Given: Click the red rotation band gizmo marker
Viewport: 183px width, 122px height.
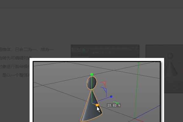Looking at the screenshot, I should coord(103,84).
